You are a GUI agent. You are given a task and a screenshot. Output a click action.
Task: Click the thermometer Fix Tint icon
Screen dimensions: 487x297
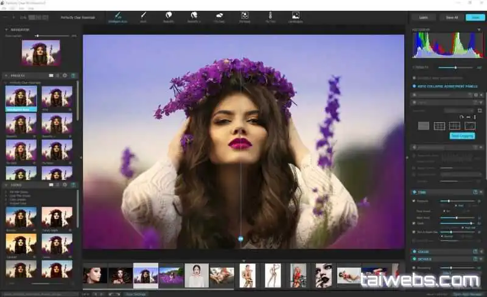pos(270,16)
